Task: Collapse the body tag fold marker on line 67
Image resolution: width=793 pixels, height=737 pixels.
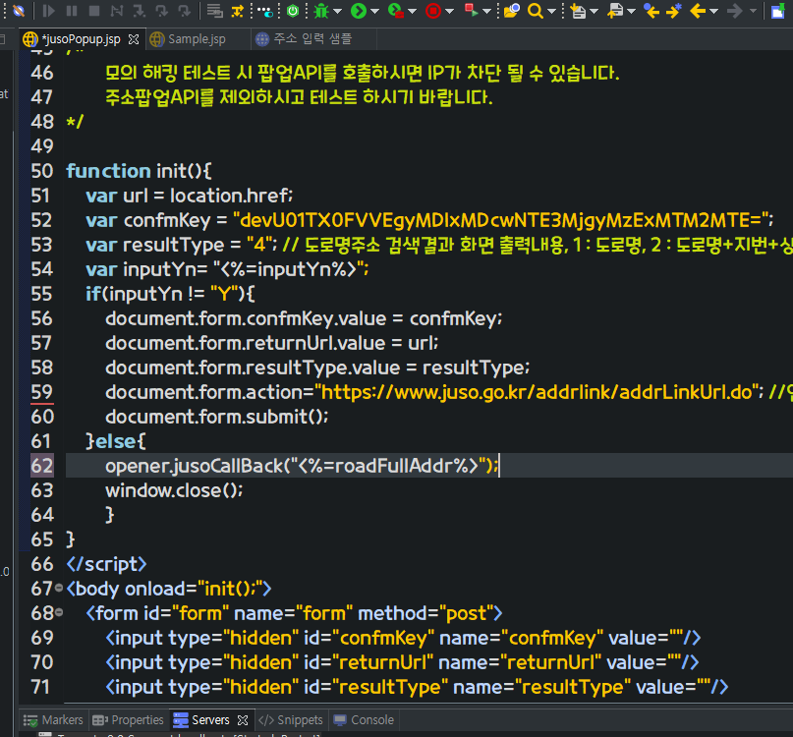Action: click(x=59, y=588)
